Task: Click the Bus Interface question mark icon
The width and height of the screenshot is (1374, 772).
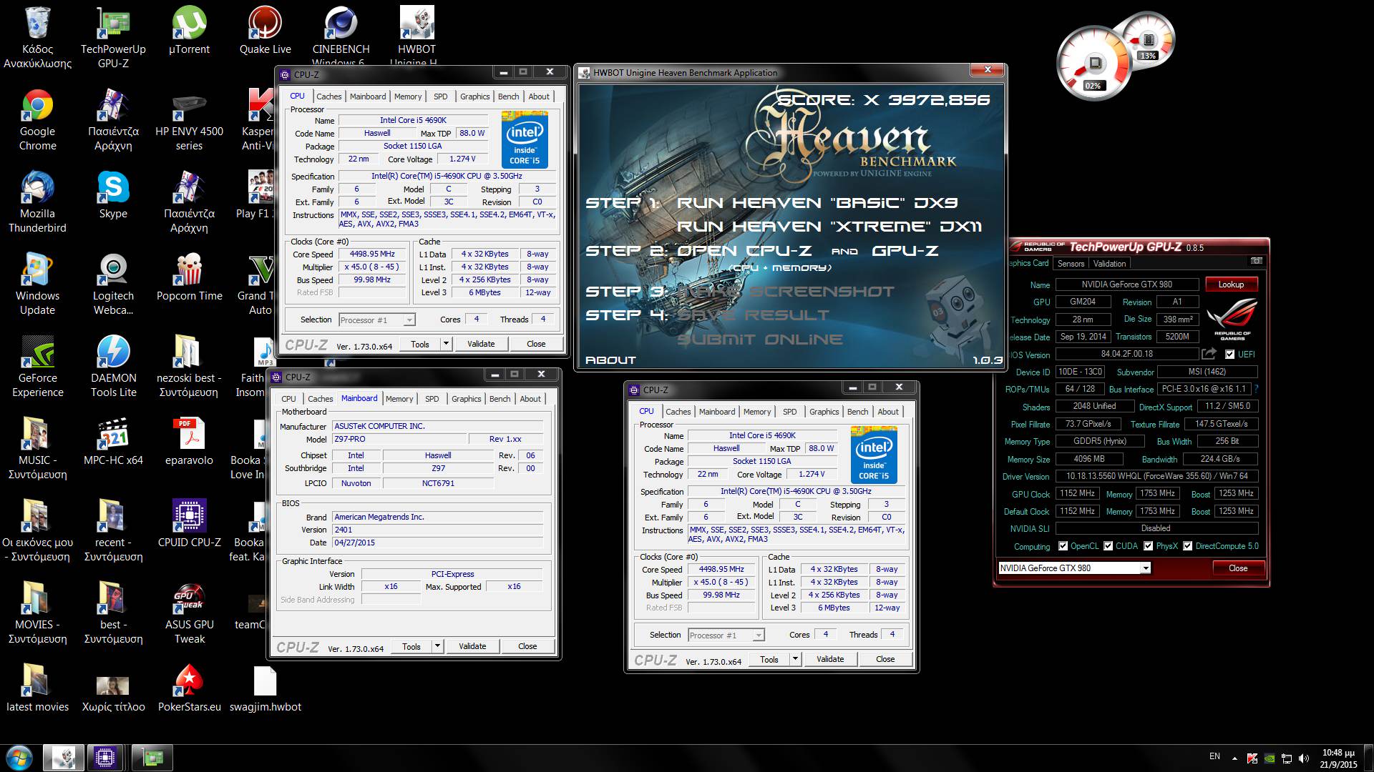Action: 1256,389
